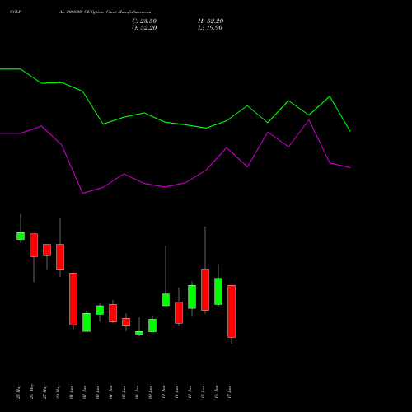
Task: Click the low price text 'L: 19.90'
Action: pyautogui.click(x=210, y=28)
